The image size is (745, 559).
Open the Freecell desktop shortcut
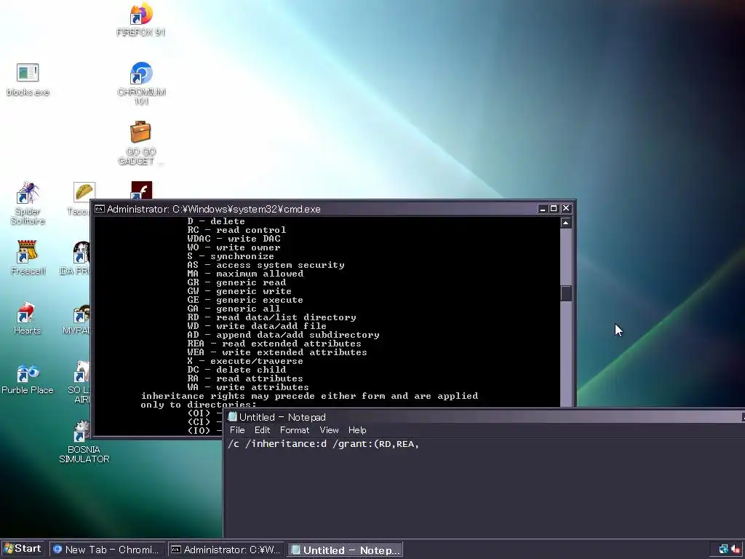click(28, 258)
